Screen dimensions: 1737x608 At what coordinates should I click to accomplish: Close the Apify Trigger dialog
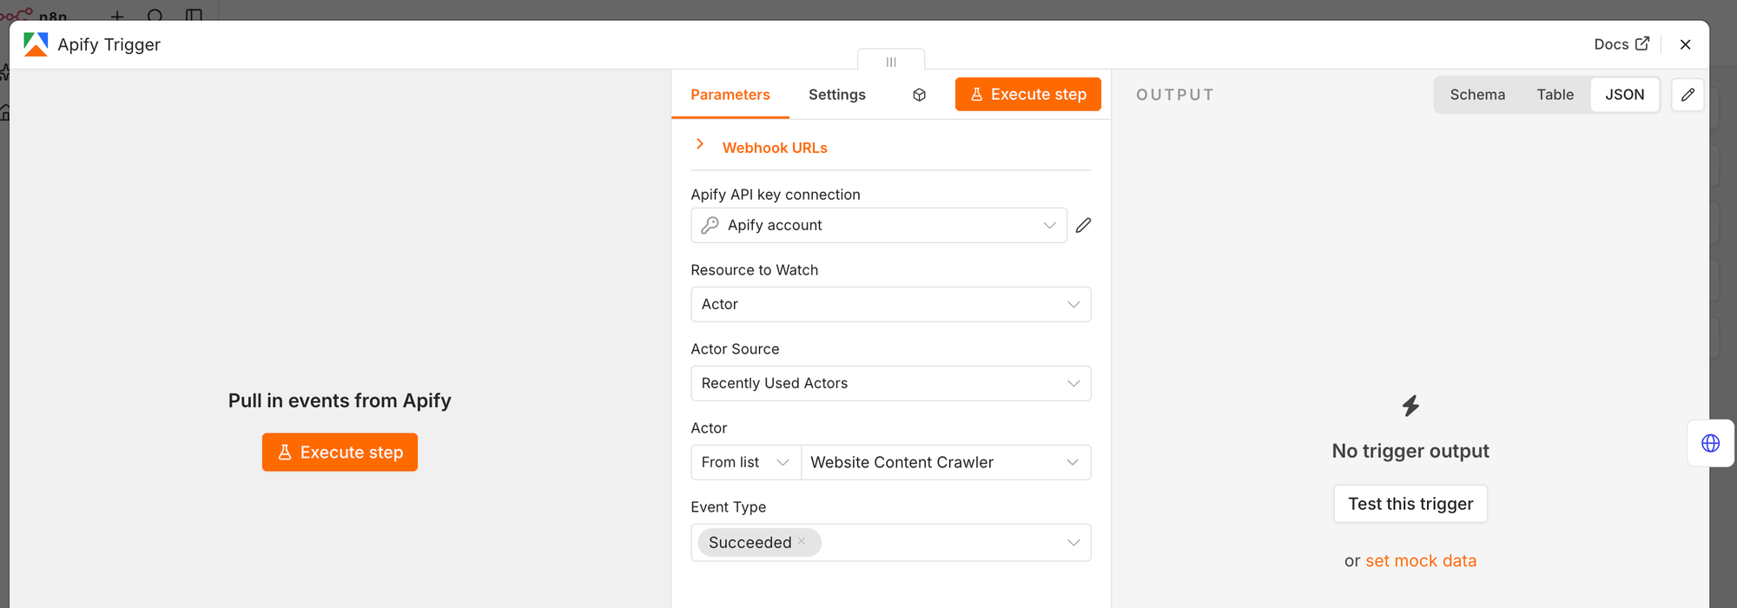pos(1685,44)
